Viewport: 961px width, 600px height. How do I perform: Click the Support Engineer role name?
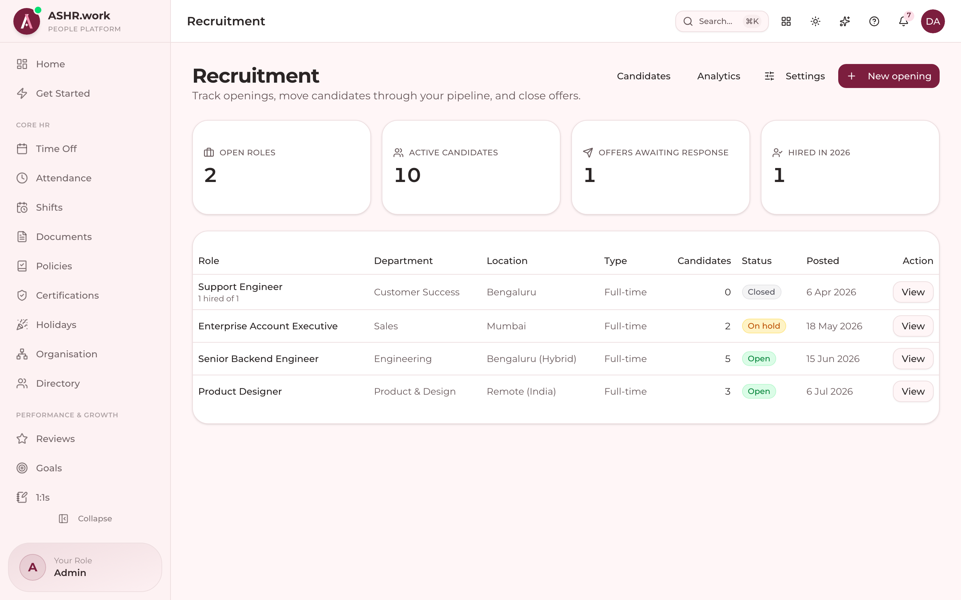(x=240, y=287)
